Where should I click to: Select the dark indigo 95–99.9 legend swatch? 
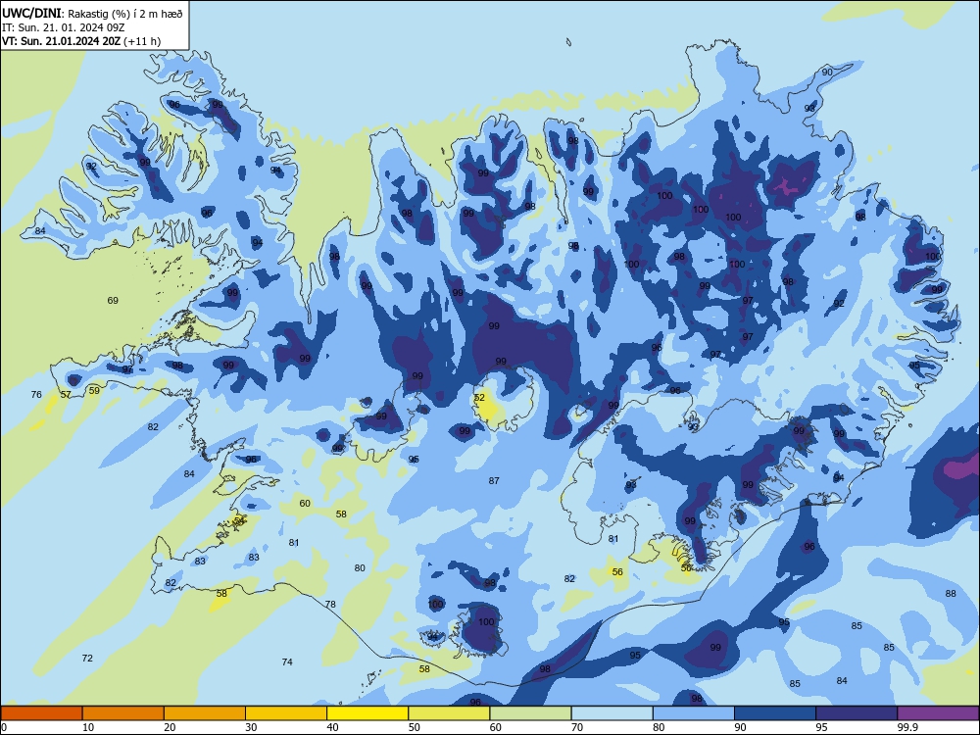857,713
